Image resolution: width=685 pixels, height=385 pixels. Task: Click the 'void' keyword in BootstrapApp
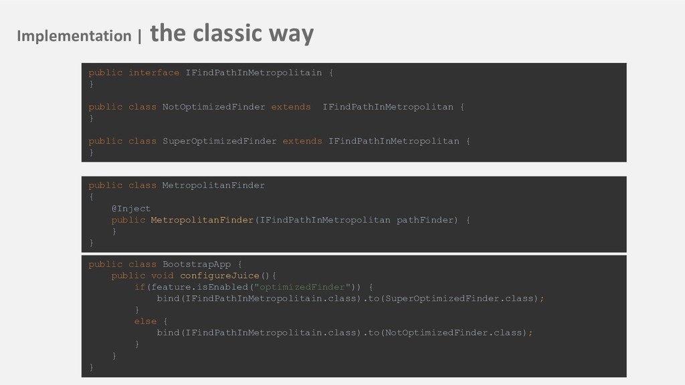(x=163, y=276)
